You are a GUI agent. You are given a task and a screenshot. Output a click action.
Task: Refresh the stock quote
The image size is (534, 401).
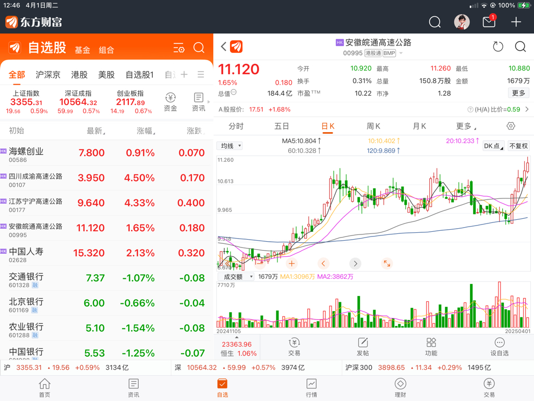(498, 46)
